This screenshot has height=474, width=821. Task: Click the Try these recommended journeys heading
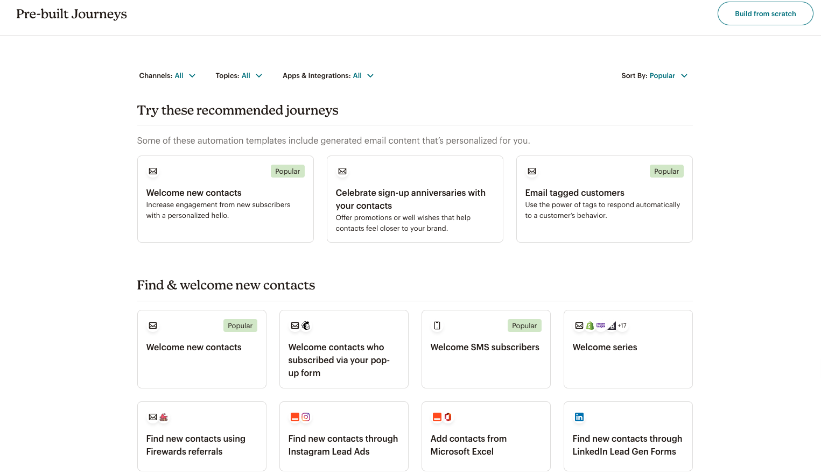[237, 110]
